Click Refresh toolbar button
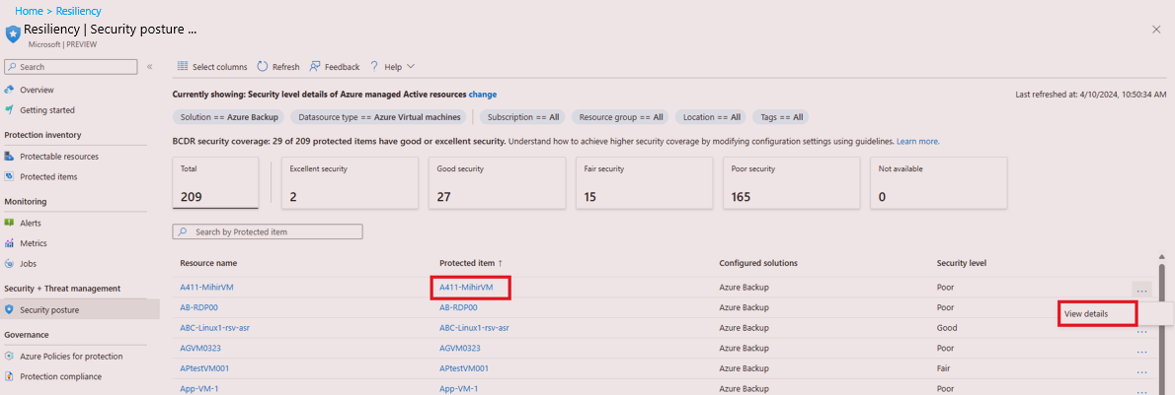Image resolution: width=1175 pixels, height=395 pixels. click(x=278, y=67)
